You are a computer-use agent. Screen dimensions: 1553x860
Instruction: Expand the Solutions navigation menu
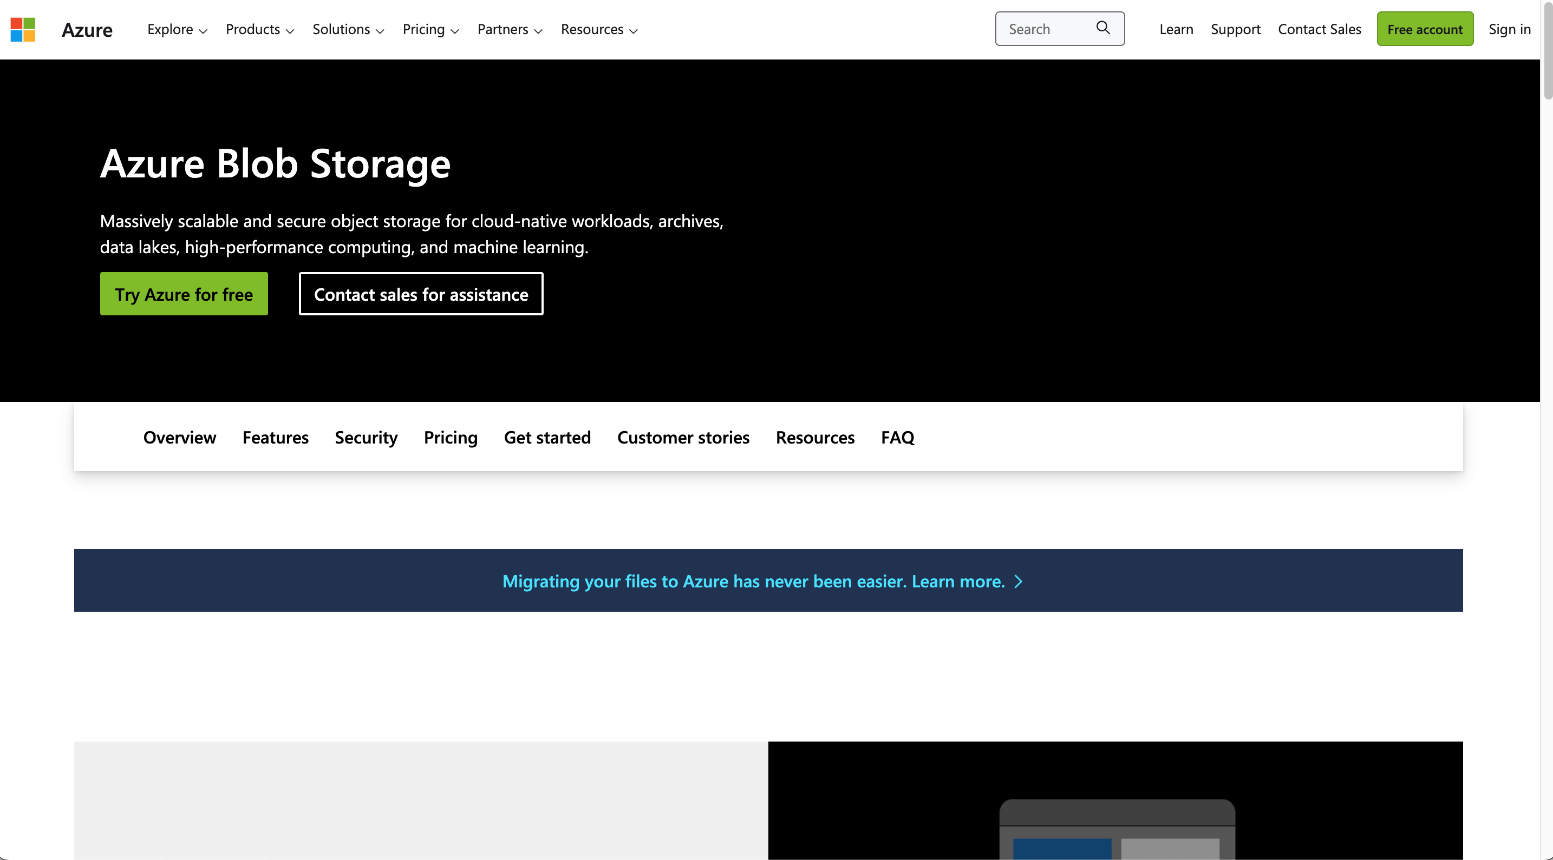[x=348, y=30]
